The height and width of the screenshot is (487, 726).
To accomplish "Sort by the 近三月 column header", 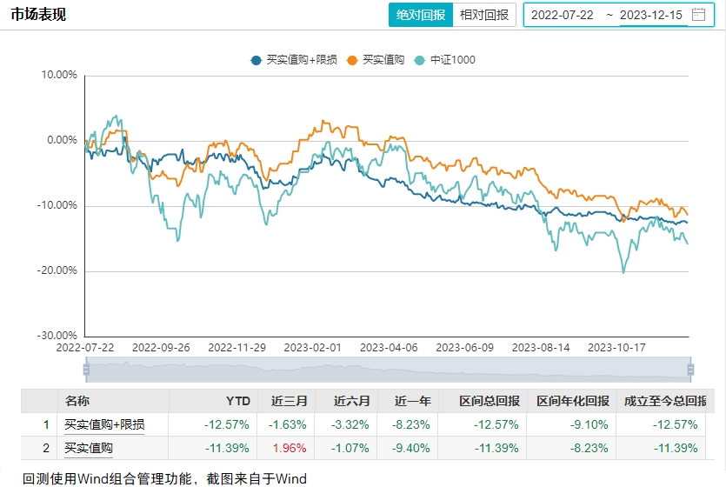I will coord(291,401).
